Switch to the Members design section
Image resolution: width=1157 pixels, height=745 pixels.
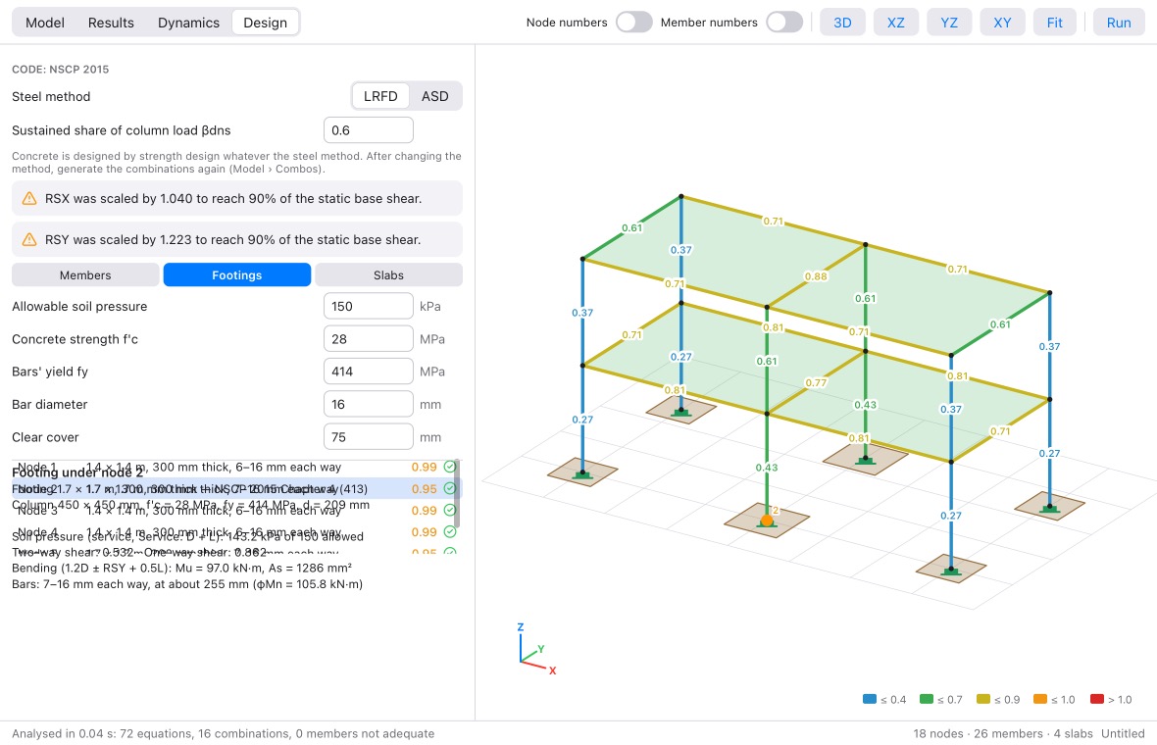(85, 275)
